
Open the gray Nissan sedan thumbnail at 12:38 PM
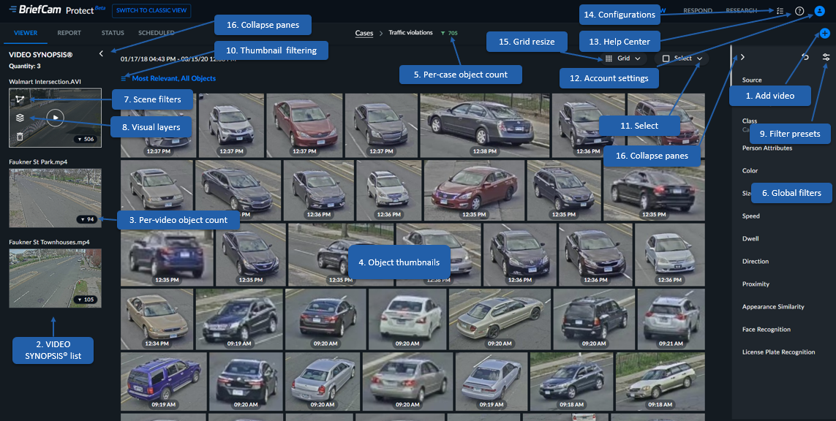(x=485, y=125)
